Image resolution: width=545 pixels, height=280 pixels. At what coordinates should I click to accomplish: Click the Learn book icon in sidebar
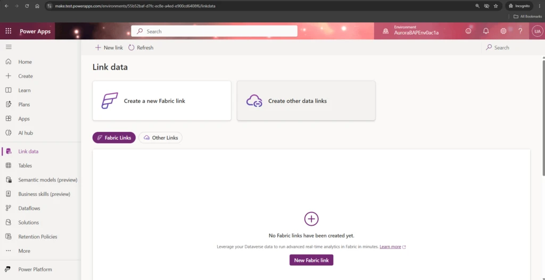point(9,90)
